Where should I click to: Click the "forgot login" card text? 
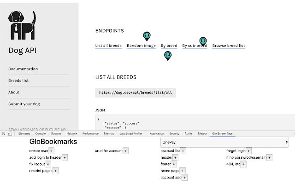[236, 151]
